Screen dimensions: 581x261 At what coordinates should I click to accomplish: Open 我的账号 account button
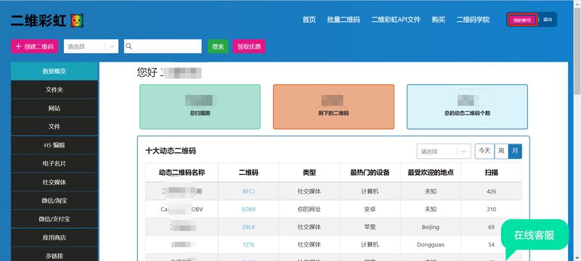tap(522, 20)
